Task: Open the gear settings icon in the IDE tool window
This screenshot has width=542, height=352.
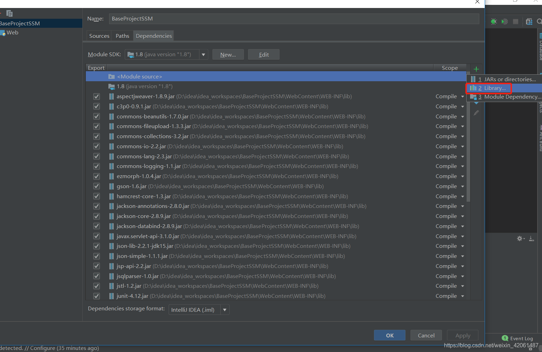Action: (x=520, y=238)
